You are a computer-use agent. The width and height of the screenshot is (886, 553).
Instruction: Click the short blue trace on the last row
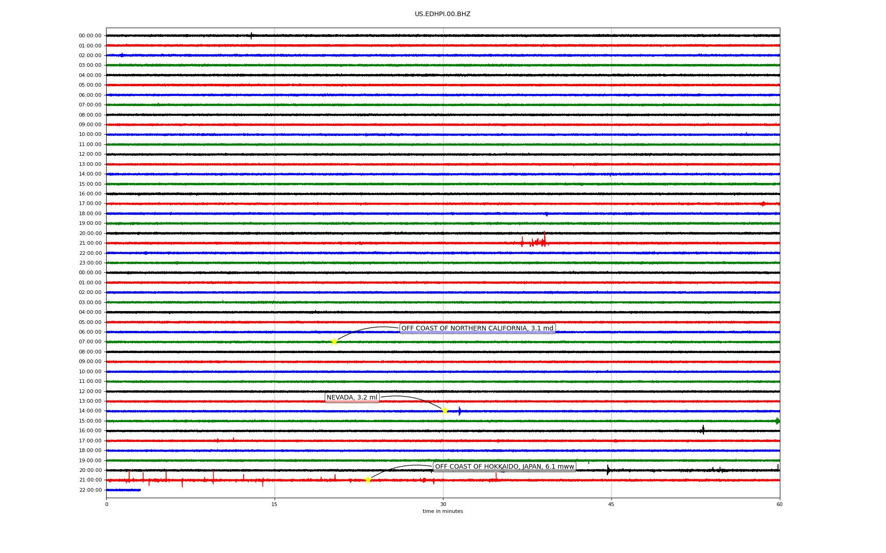123,490
